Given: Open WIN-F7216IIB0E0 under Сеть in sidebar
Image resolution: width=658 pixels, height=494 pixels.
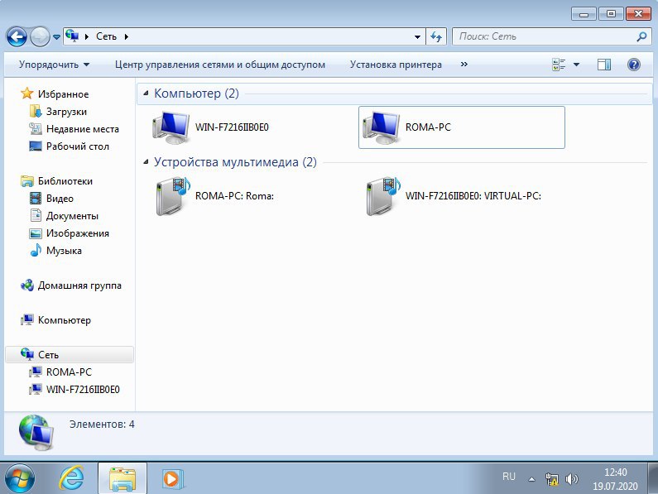Looking at the screenshot, I should (83, 390).
